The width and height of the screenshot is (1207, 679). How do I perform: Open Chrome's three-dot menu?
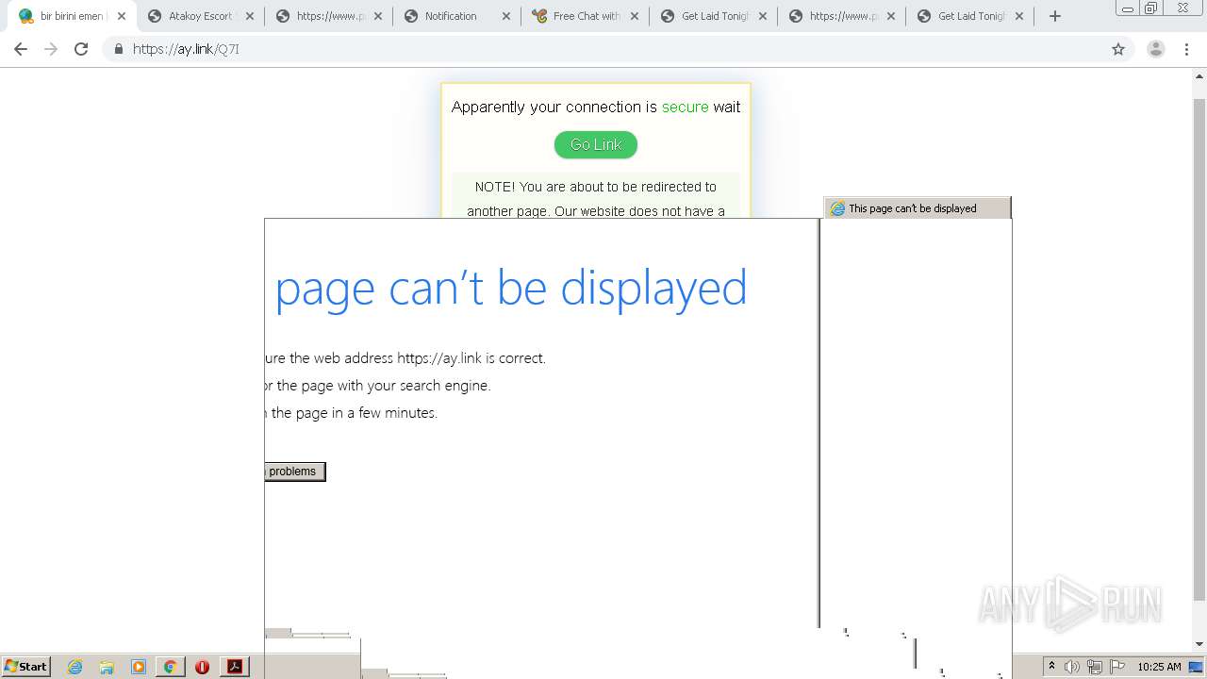[x=1187, y=49]
